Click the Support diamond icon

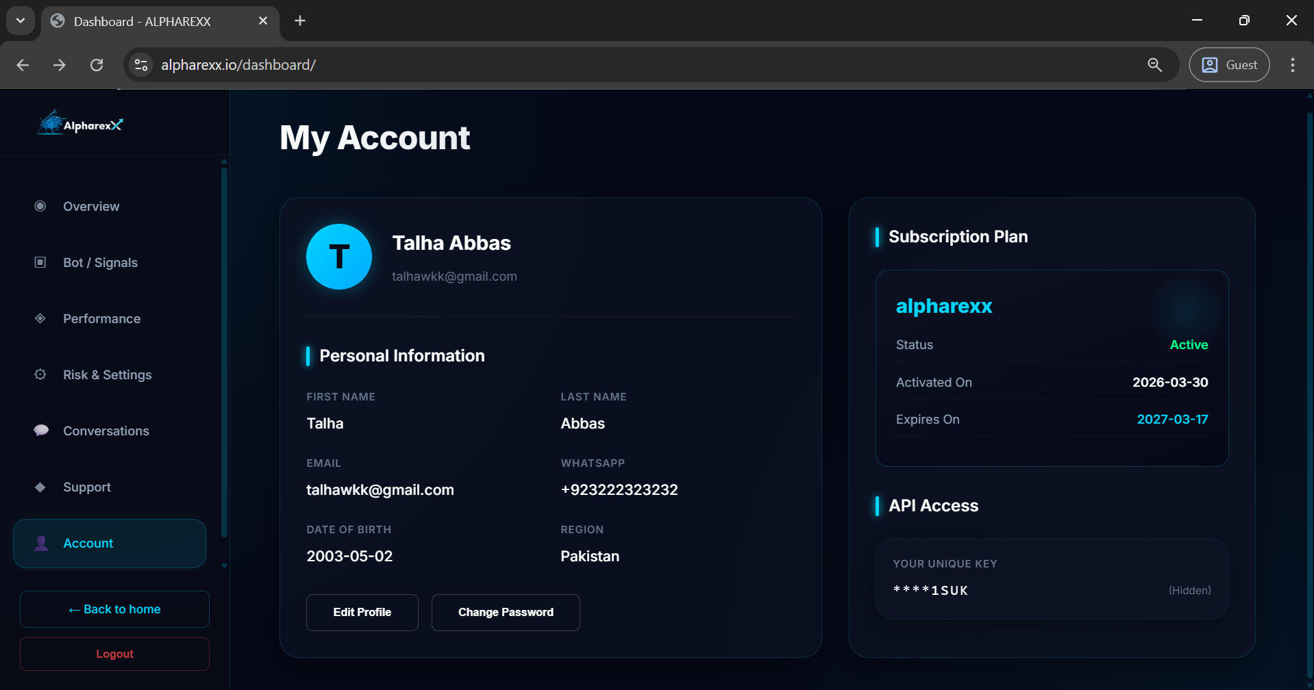click(x=40, y=487)
